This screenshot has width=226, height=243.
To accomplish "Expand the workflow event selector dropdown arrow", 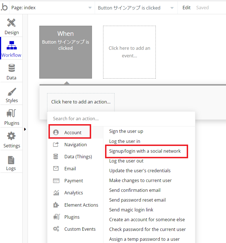I will [172, 8].
